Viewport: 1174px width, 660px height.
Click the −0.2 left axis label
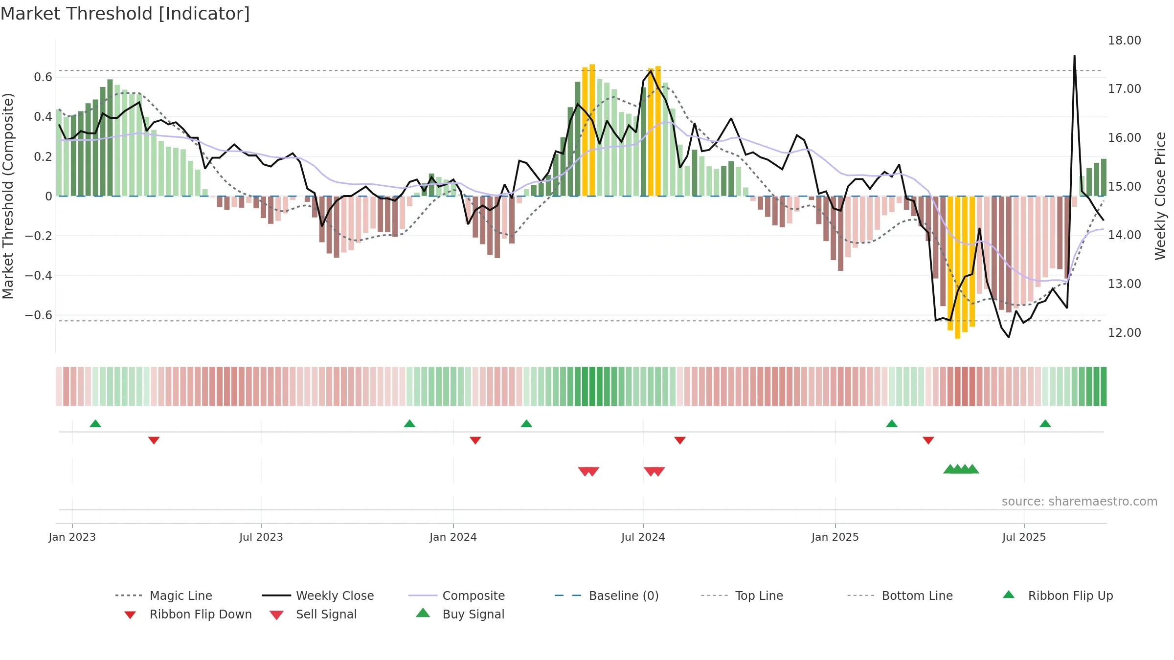[x=39, y=236]
